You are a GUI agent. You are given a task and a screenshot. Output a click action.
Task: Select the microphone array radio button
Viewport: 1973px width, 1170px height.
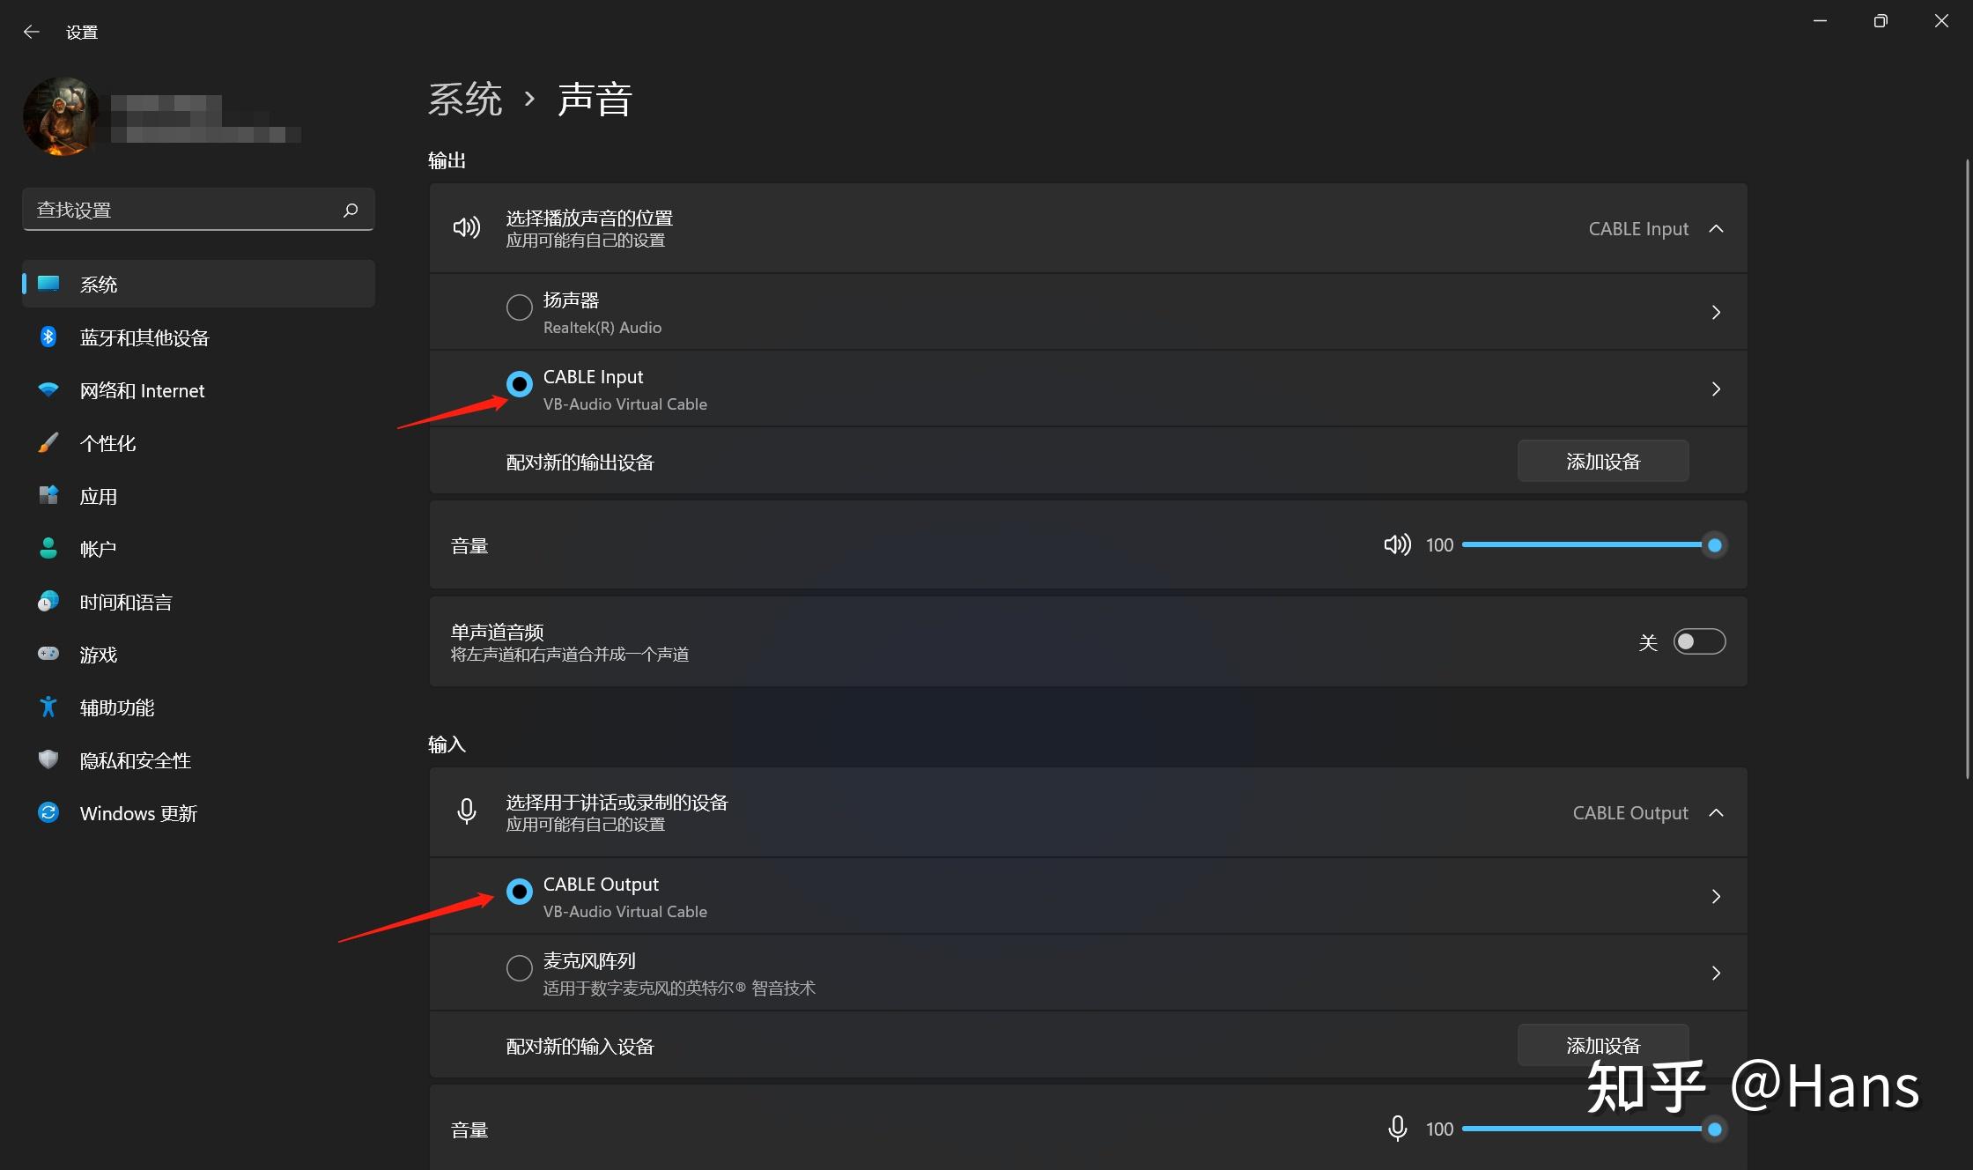point(520,968)
